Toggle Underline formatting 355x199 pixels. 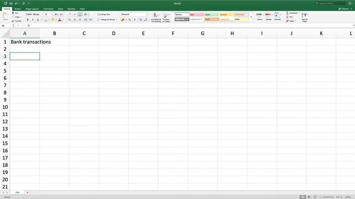click(x=38, y=20)
